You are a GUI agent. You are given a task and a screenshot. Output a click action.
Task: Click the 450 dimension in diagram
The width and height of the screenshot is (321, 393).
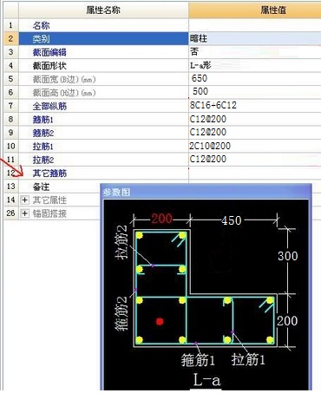coord(232,220)
